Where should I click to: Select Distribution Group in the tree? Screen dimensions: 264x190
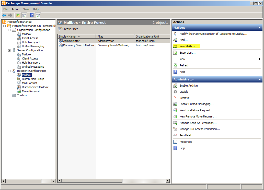[x=33, y=79]
